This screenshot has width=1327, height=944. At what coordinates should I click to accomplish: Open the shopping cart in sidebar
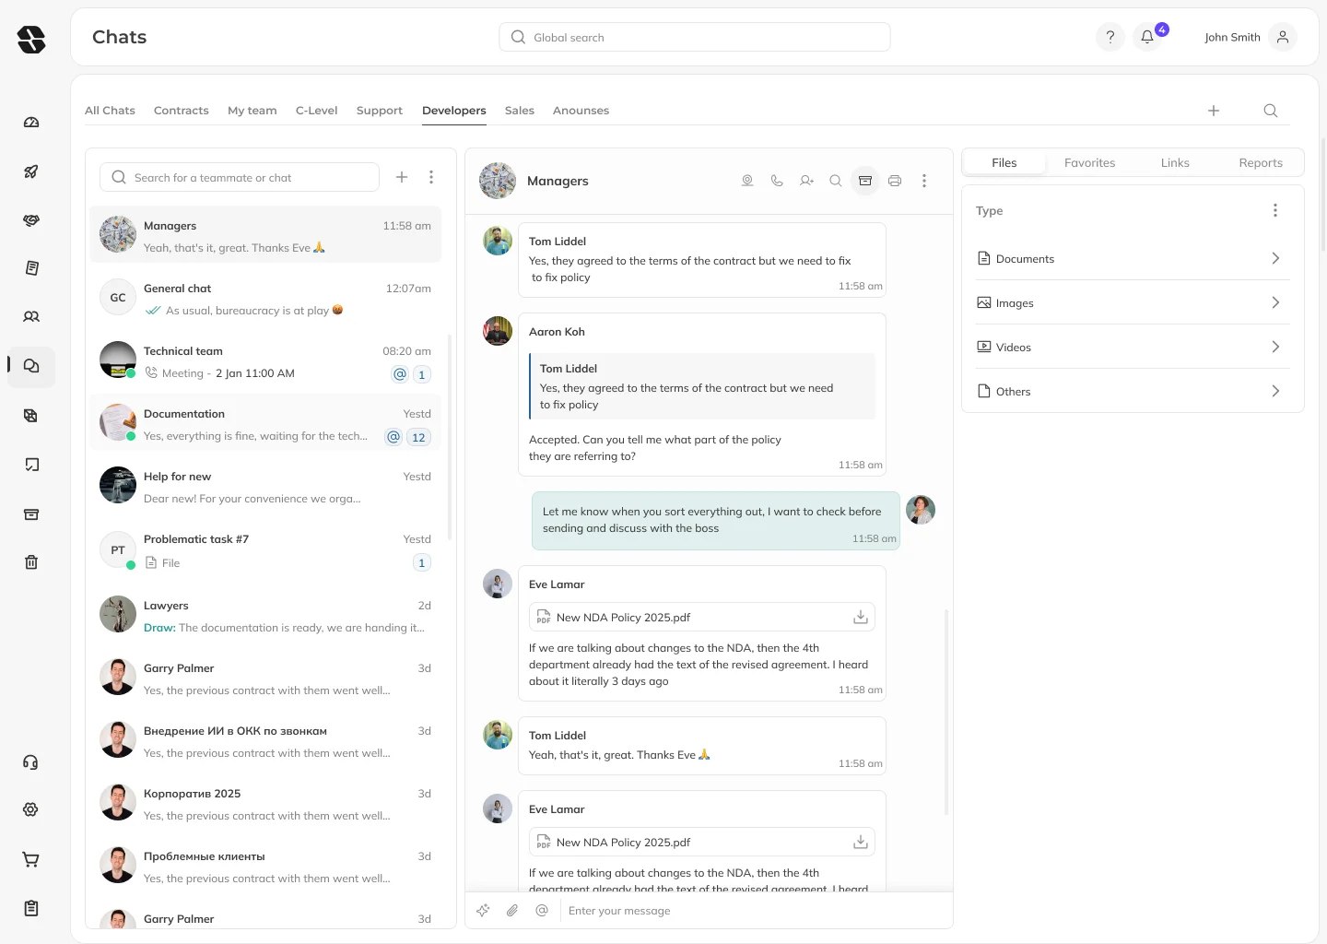(x=31, y=860)
